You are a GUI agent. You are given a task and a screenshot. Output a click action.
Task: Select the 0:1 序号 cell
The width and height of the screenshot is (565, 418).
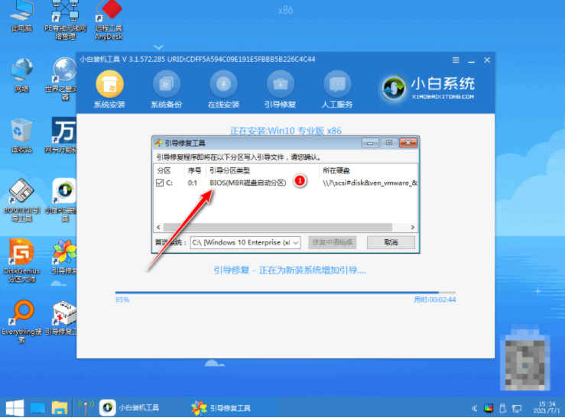pos(193,183)
